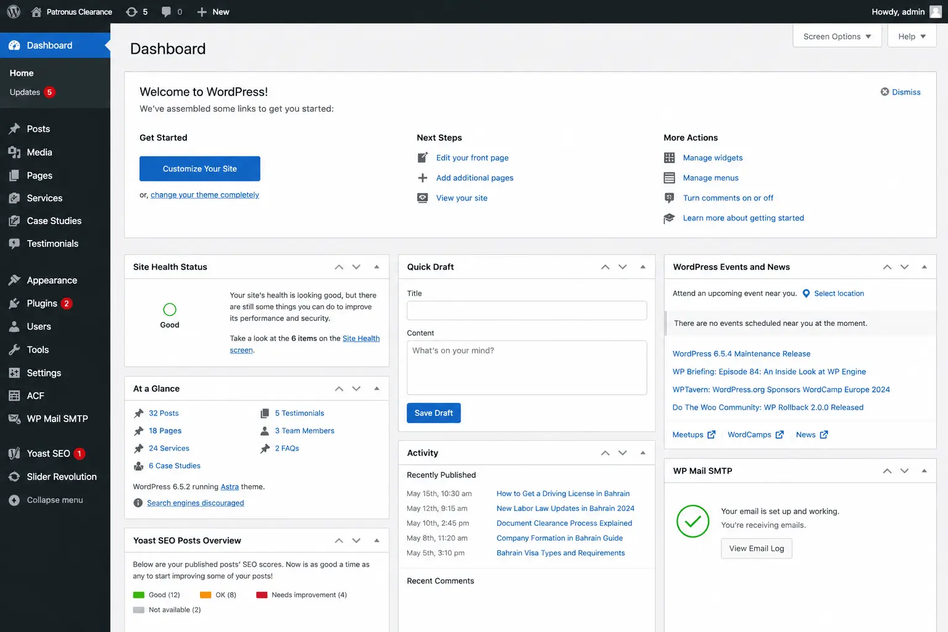948x632 pixels.
Task: Click the Pages icon in sidebar
Action: point(14,176)
